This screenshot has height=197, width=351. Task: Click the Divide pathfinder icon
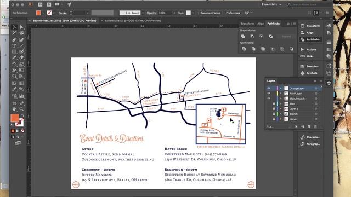click(x=244, y=49)
